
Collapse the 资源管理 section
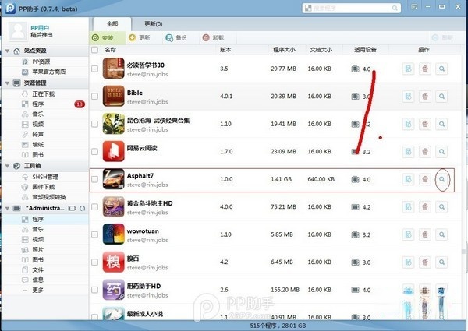(x=7, y=83)
